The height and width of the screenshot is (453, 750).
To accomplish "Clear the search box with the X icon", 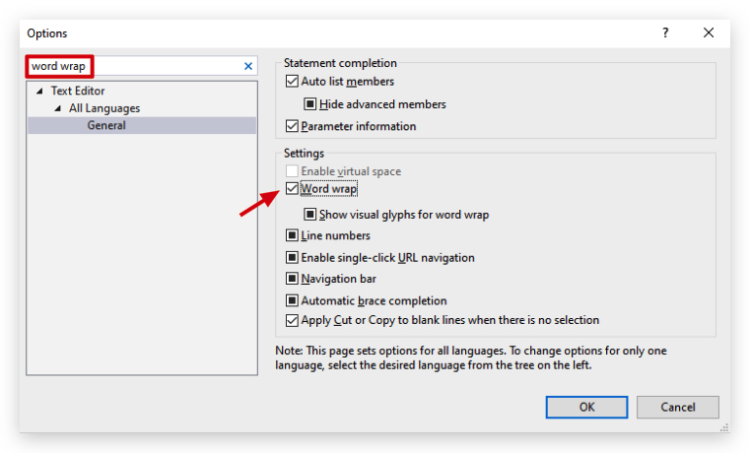I will pyautogui.click(x=247, y=66).
